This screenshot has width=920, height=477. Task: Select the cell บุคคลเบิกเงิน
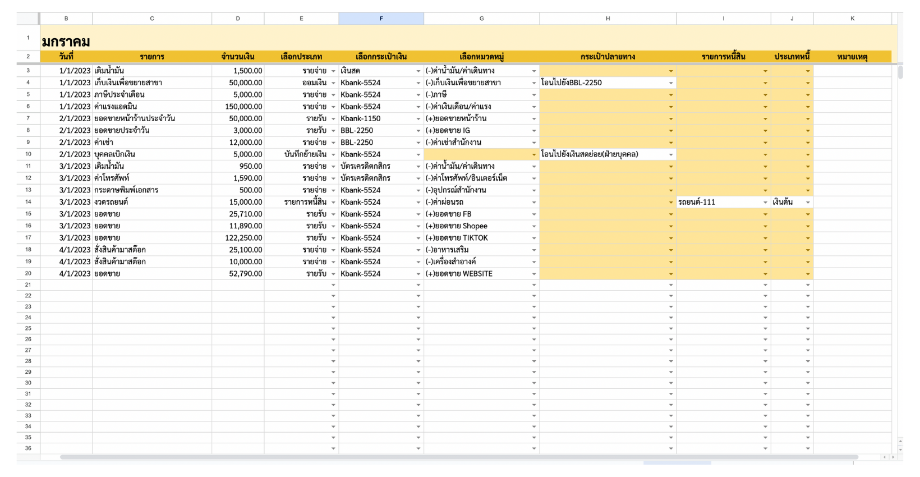(152, 154)
